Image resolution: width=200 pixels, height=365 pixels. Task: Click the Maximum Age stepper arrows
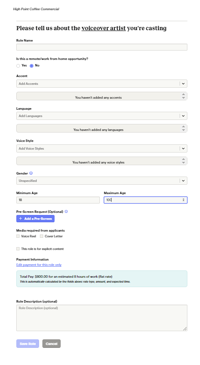pyautogui.click(x=183, y=200)
